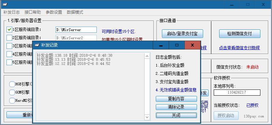Maximize the 补发记录 dialog
Screen dimensions: 272x125
click(x=177, y=45)
